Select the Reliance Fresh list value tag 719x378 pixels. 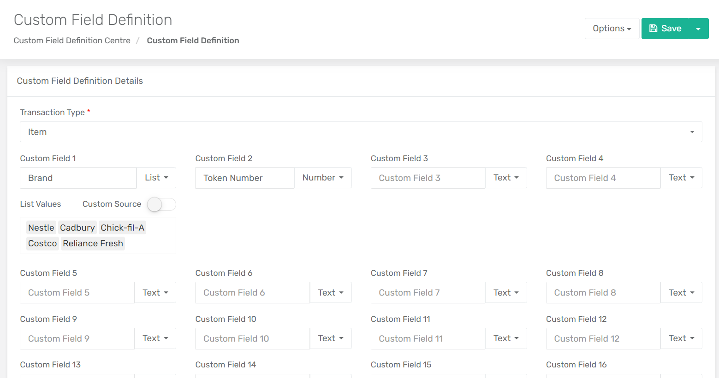93,243
